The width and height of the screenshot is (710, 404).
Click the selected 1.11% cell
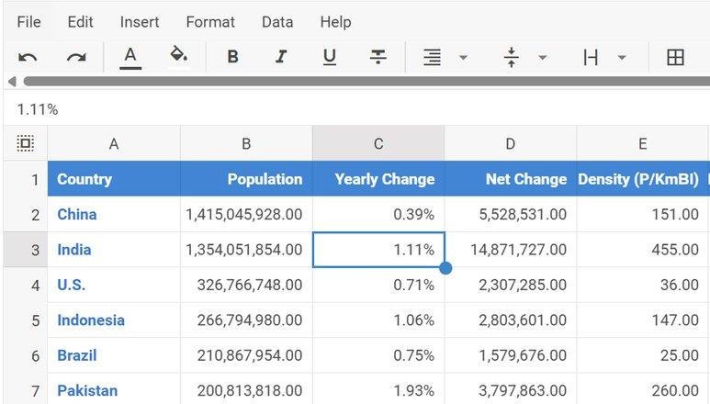coord(378,250)
